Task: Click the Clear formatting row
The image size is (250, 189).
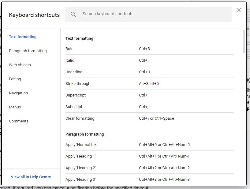Action: (122, 118)
